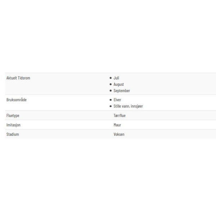Click the bullet before August
216x216 pixels.
111,84
